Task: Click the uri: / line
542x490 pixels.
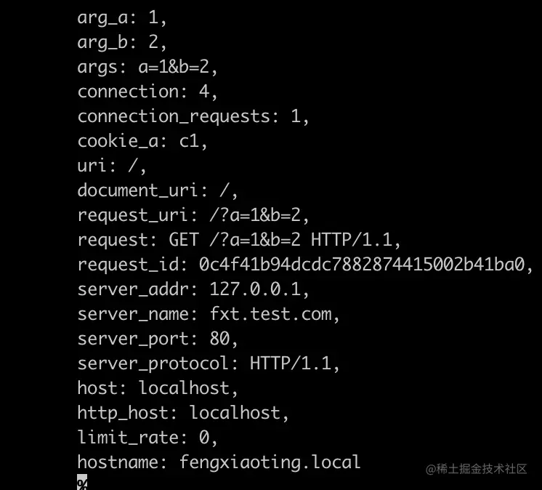Action: [x=112, y=166]
